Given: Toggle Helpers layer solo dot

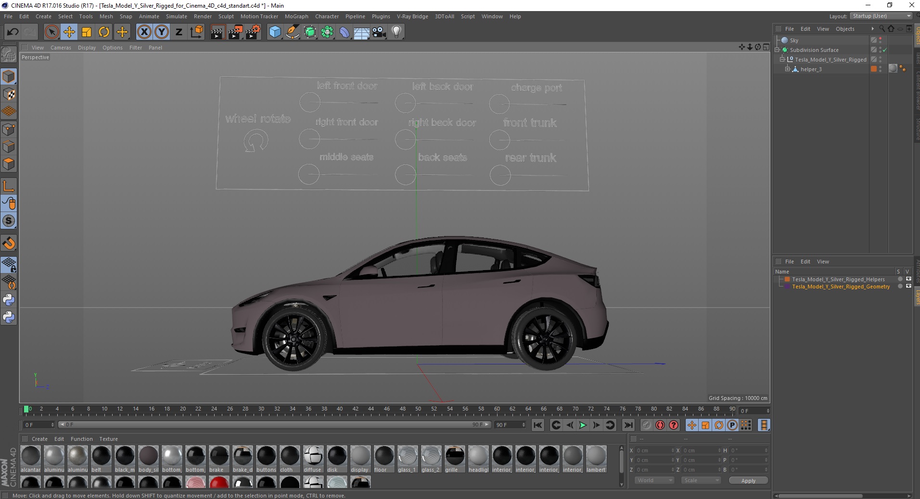Looking at the screenshot, I should (900, 279).
